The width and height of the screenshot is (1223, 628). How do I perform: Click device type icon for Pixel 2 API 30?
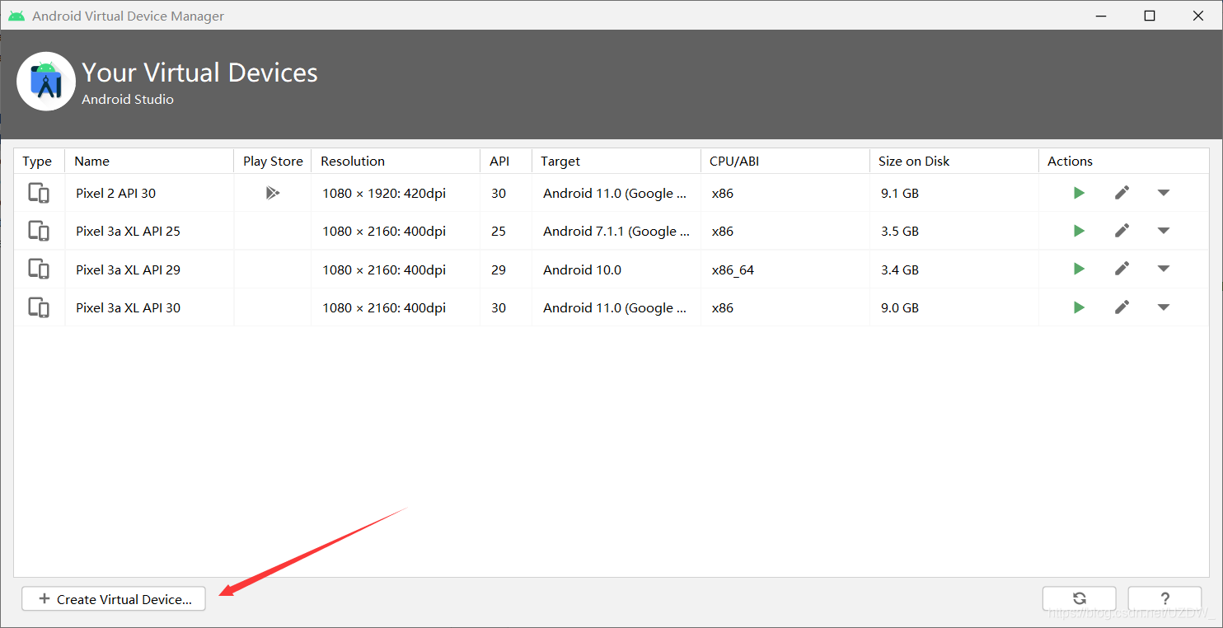(39, 193)
